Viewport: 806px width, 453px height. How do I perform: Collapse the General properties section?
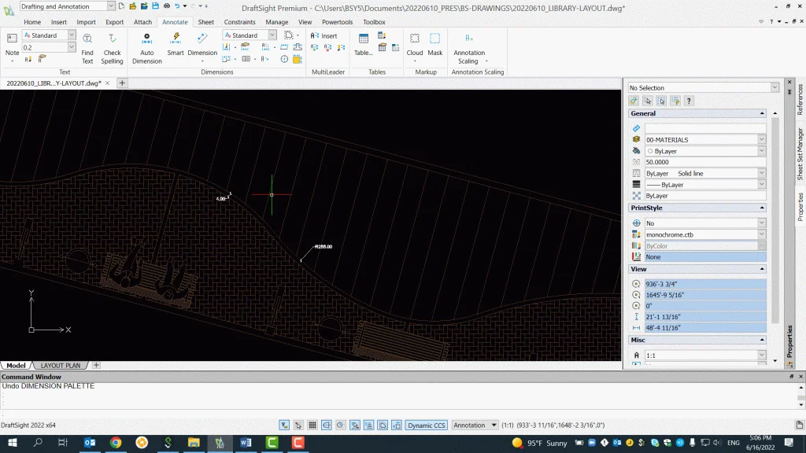coord(761,114)
